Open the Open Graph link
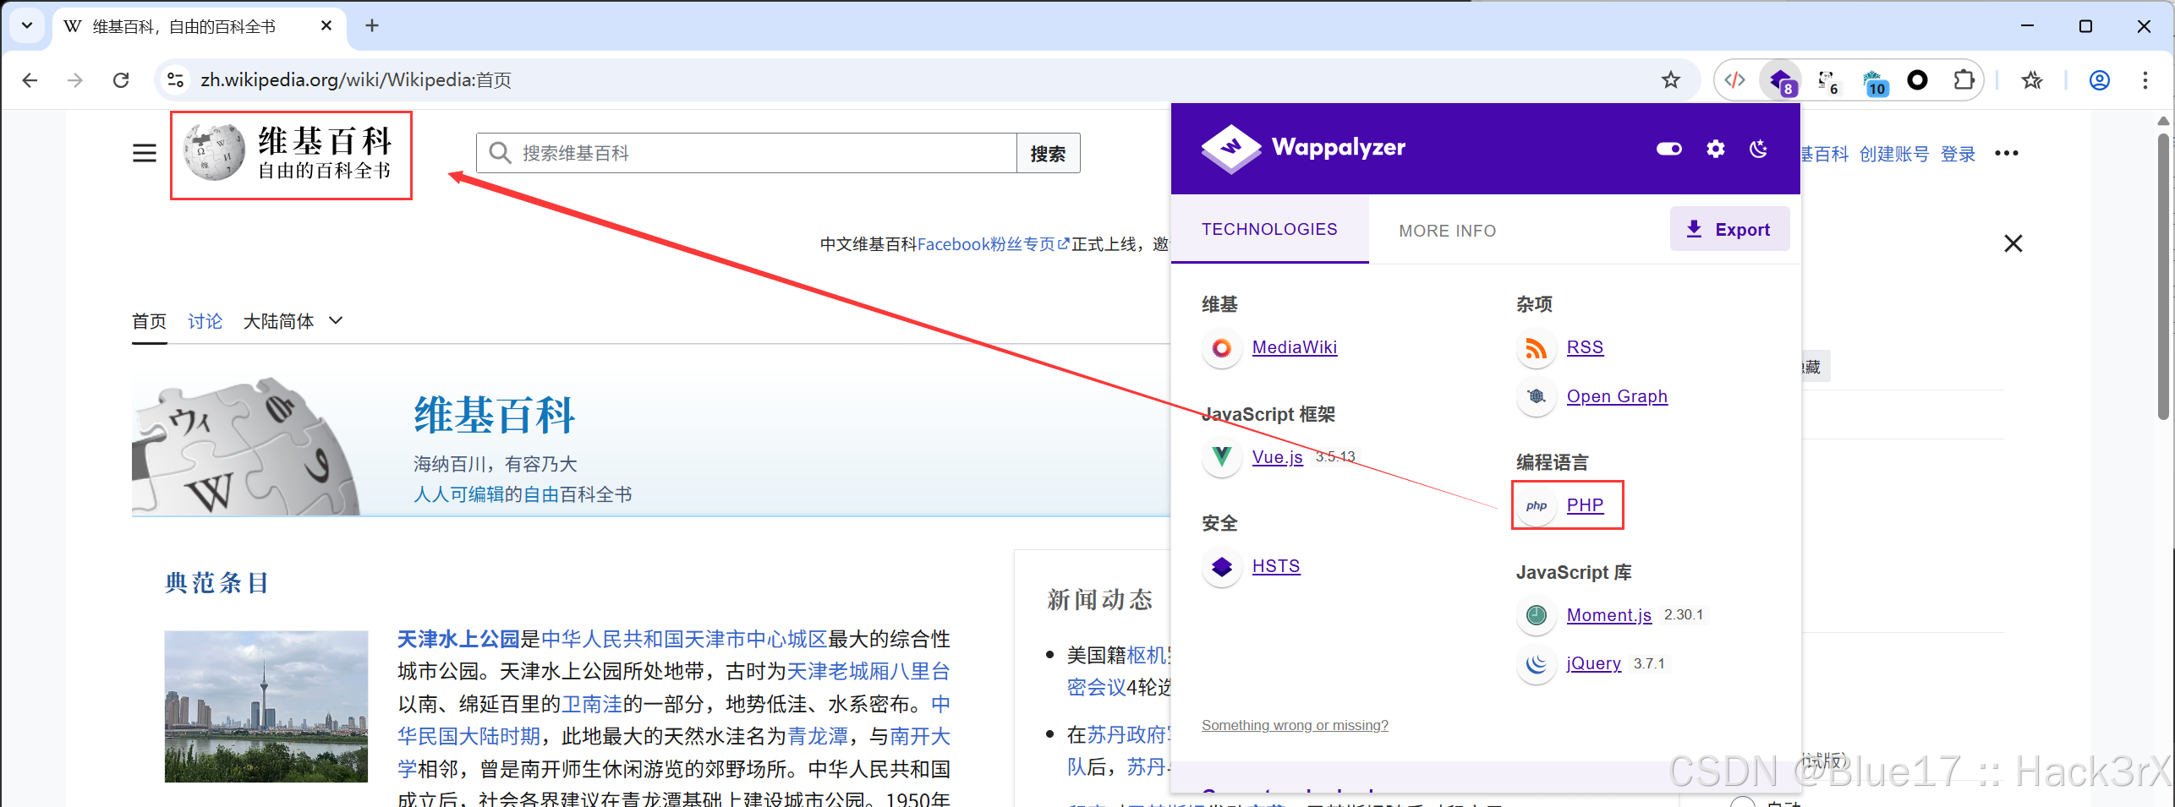The width and height of the screenshot is (2175, 807). (x=1617, y=396)
